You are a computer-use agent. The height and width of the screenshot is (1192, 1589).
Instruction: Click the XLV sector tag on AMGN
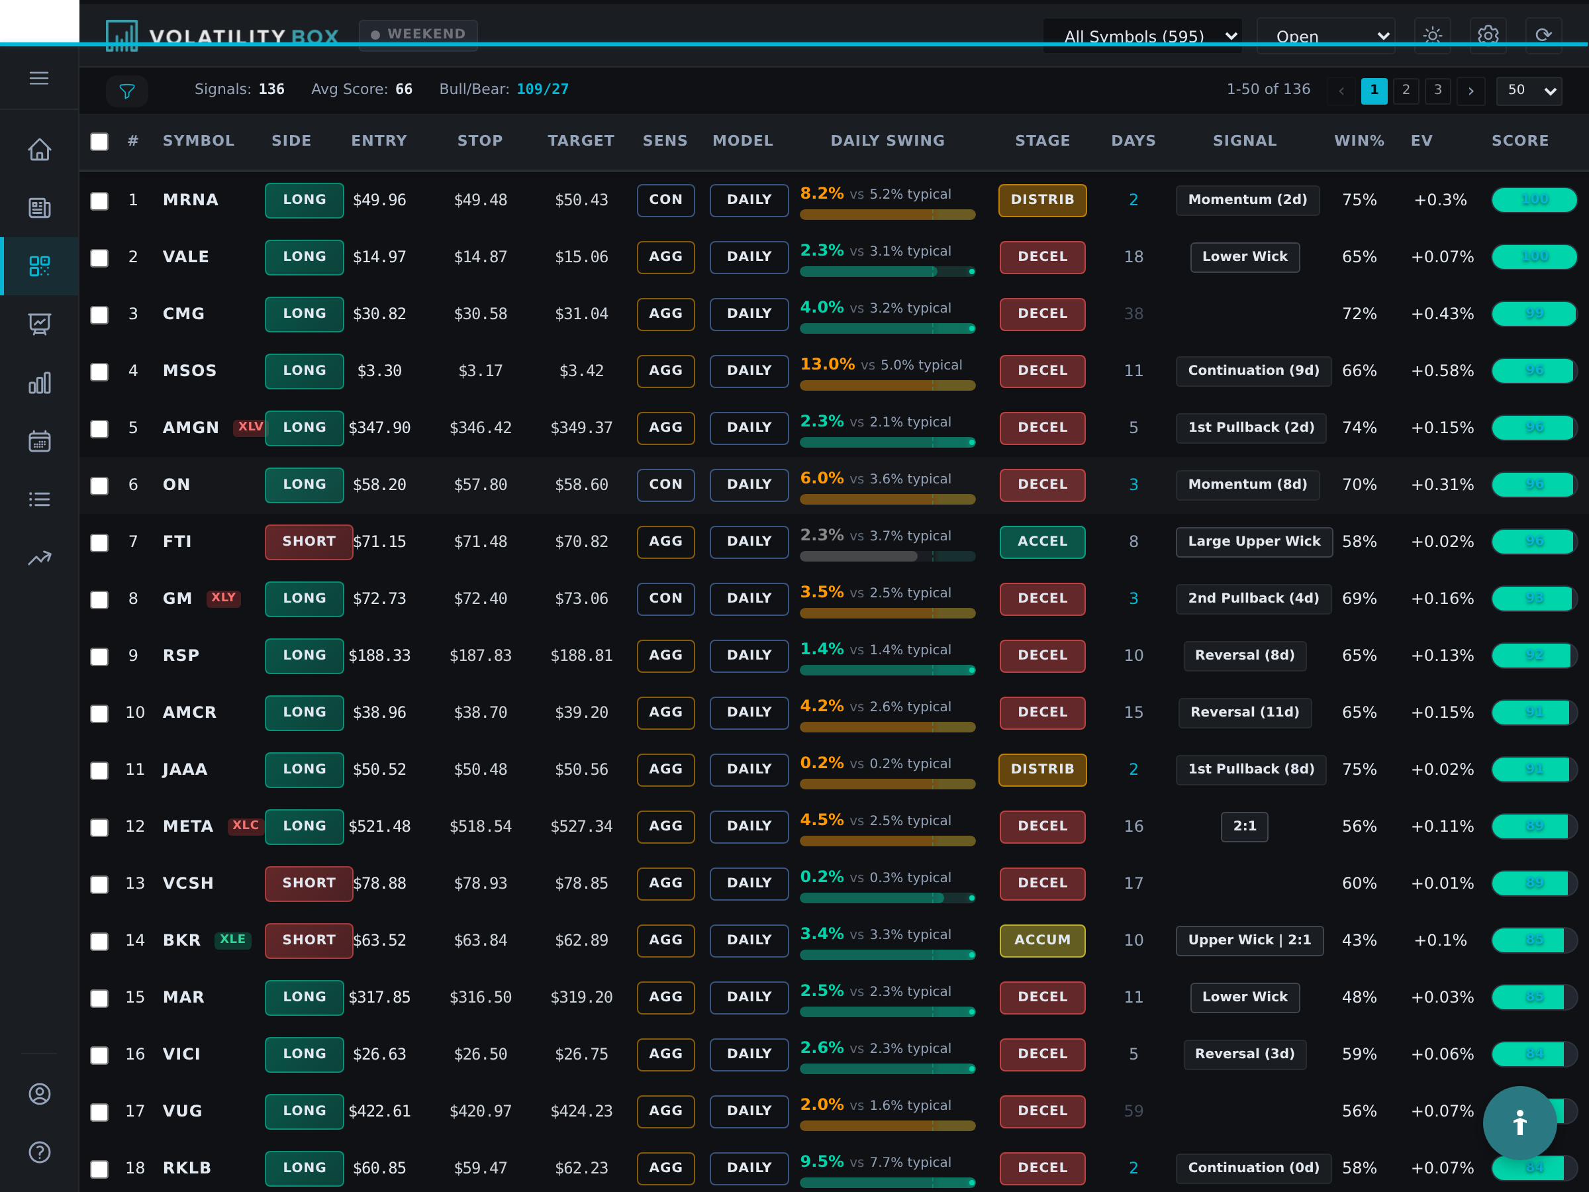pyautogui.click(x=250, y=426)
